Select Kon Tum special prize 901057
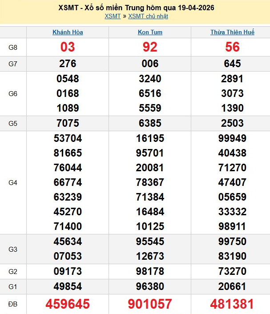 [150, 304]
